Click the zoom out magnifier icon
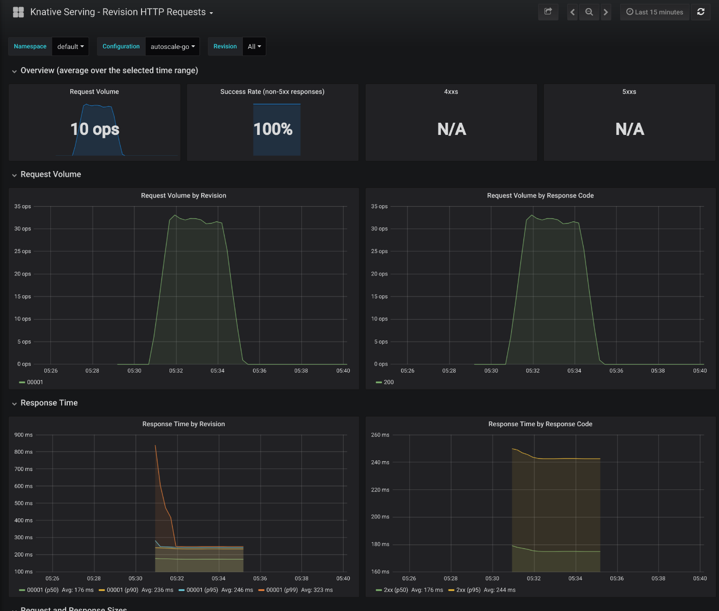This screenshot has width=719, height=611. click(589, 12)
